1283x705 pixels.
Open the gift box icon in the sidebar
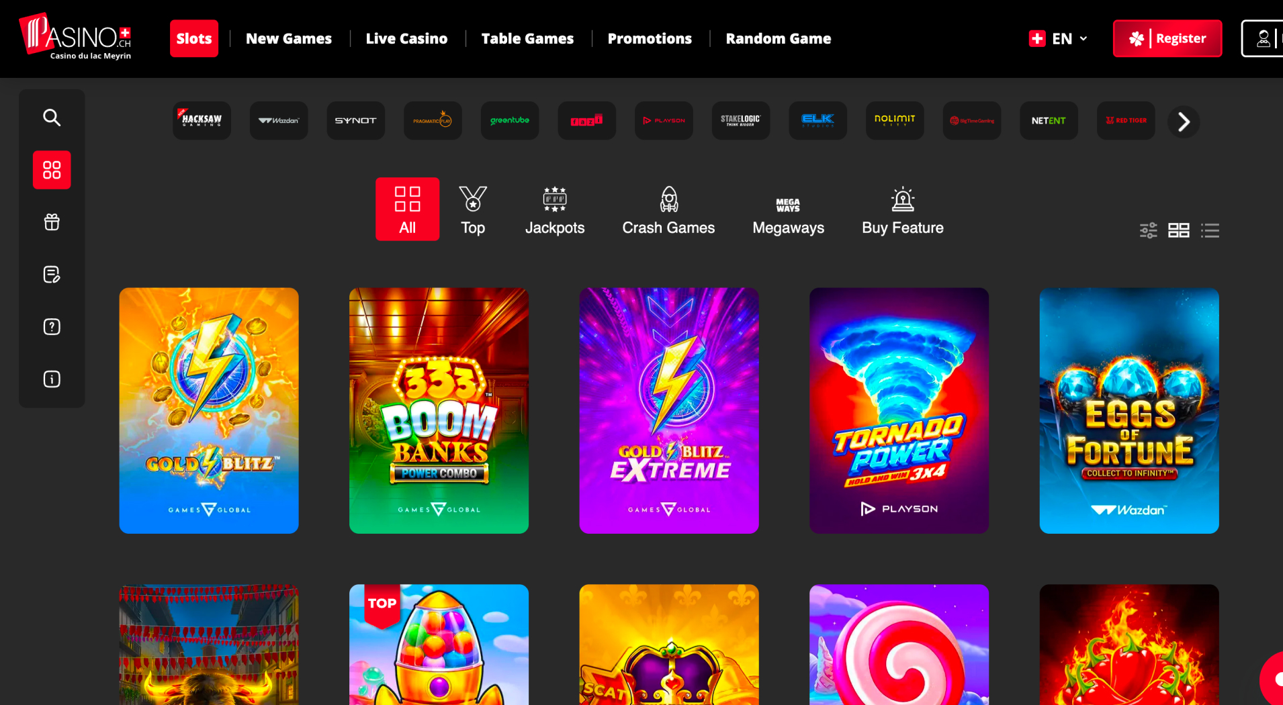tap(52, 222)
